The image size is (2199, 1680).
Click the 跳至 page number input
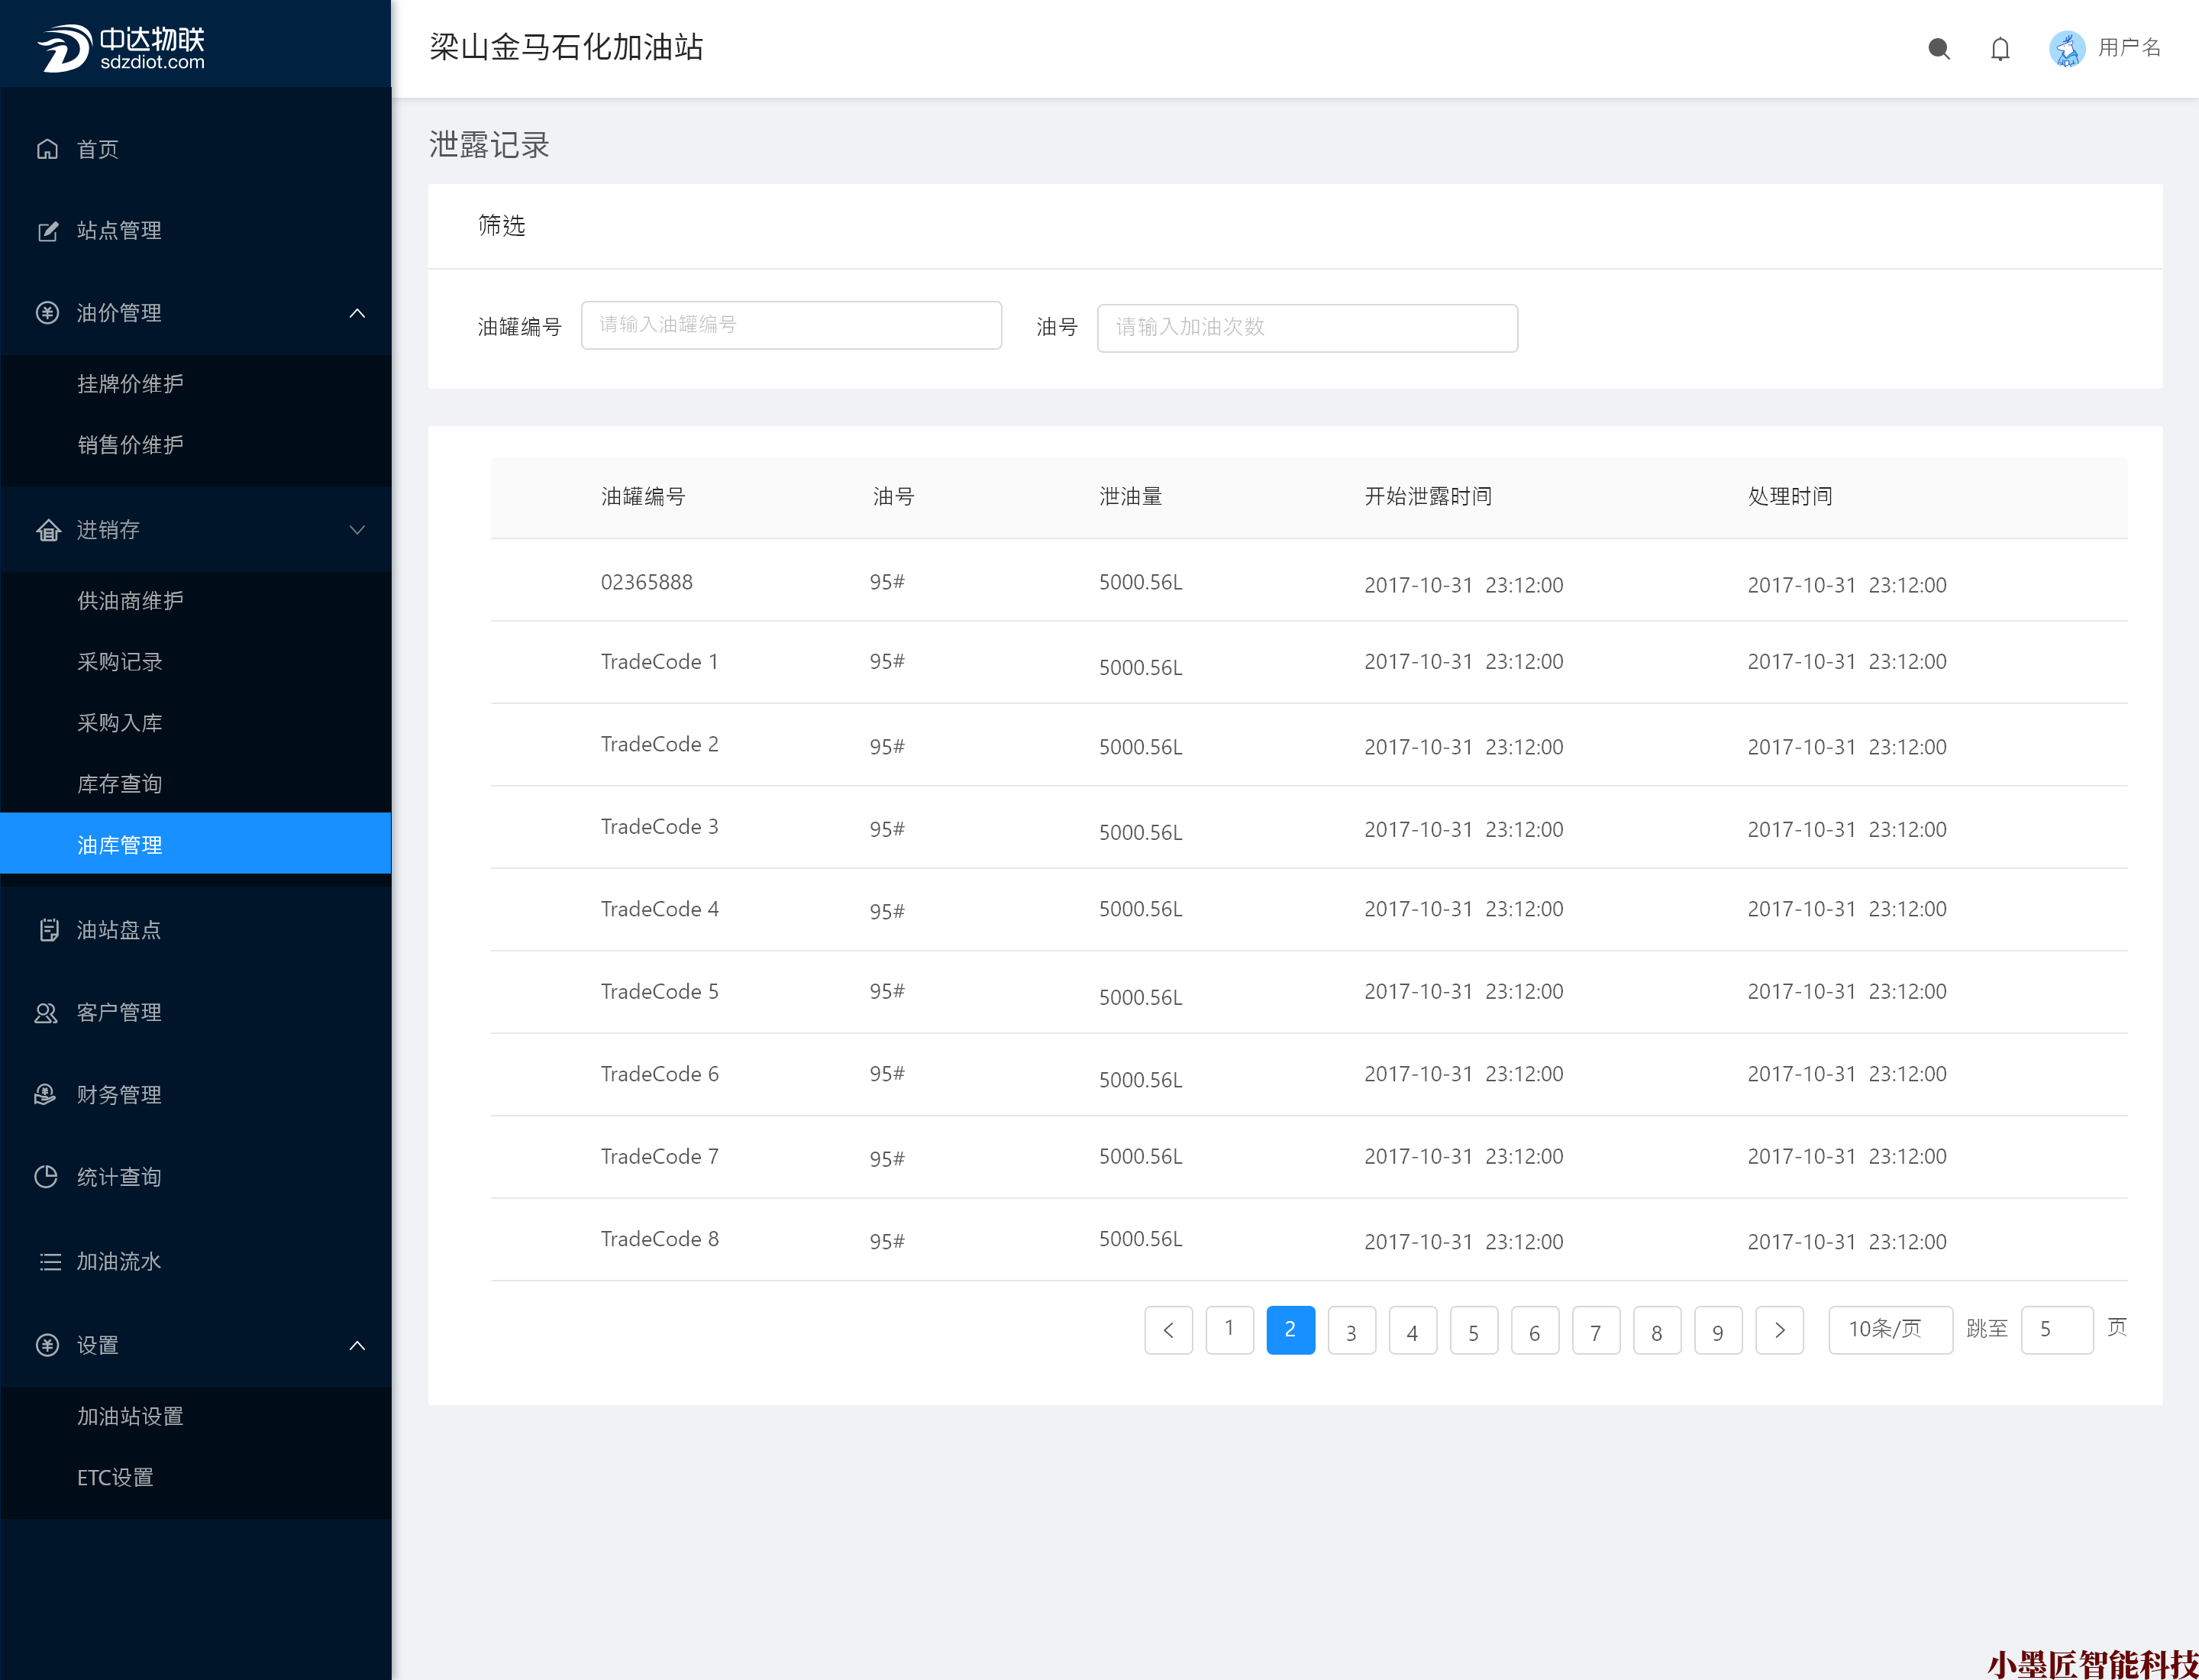click(x=2056, y=1329)
